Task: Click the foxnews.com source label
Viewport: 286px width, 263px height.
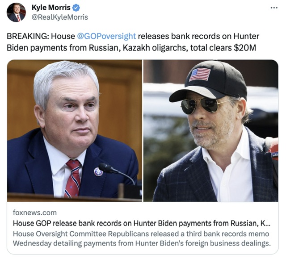Action: (x=35, y=213)
